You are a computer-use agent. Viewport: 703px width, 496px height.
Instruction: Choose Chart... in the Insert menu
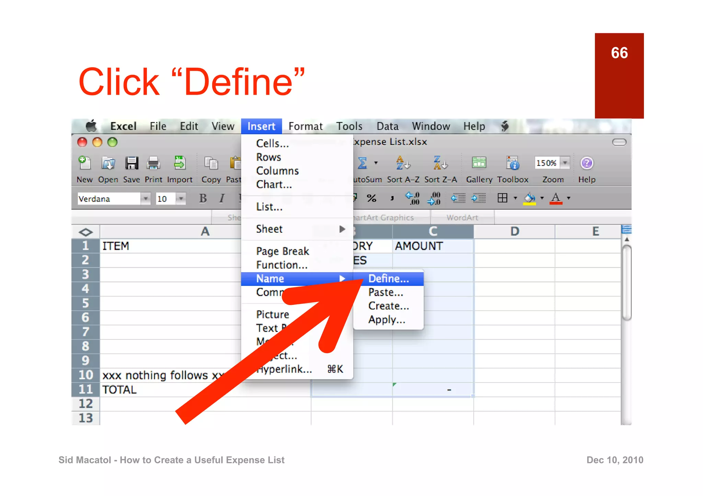[x=297, y=184]
